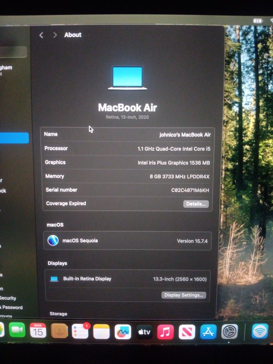Image resolution: width=273 pixels, height=364 pixels.
Task: Select the highlighted blue sidebar item
Action: click(x=14, y=138)
